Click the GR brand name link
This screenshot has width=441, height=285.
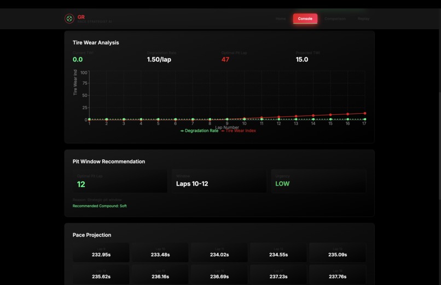click(81, 17)
